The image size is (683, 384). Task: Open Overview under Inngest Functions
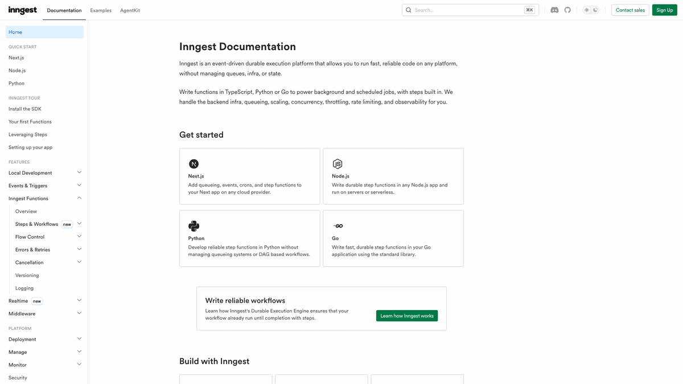pos(26,211)
